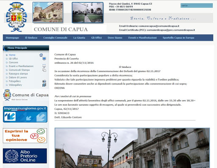The height and width of the screenshot is (168, 217).
Task: Open Datore di Lavoro link
Action: coord(18,77)
